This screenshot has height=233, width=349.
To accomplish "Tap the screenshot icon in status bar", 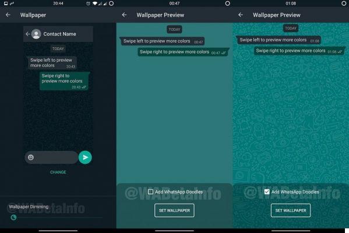I will [x=6, y=3].
